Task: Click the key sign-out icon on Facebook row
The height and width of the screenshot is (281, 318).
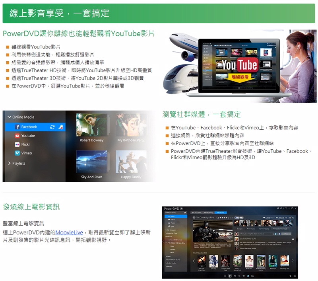Action: pyautogui.click(x=60, y=127)
